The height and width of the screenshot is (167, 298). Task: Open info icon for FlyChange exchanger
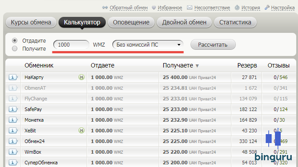click(x=13, y=99)
